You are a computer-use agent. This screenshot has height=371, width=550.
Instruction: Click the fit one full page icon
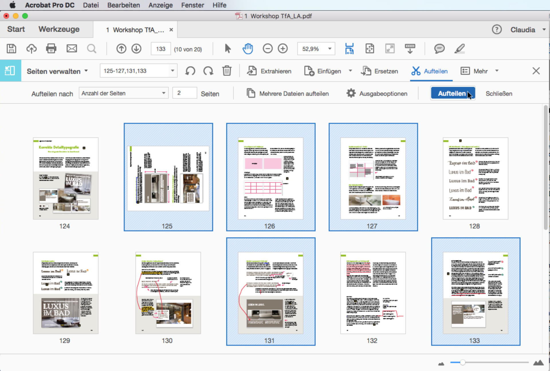370,49
